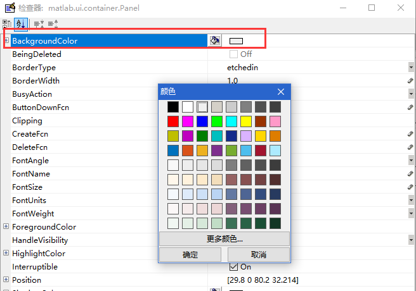Expand the HighlightColor property node
Viewport: 416px width, 291px height.
click(x=6, y=252)
